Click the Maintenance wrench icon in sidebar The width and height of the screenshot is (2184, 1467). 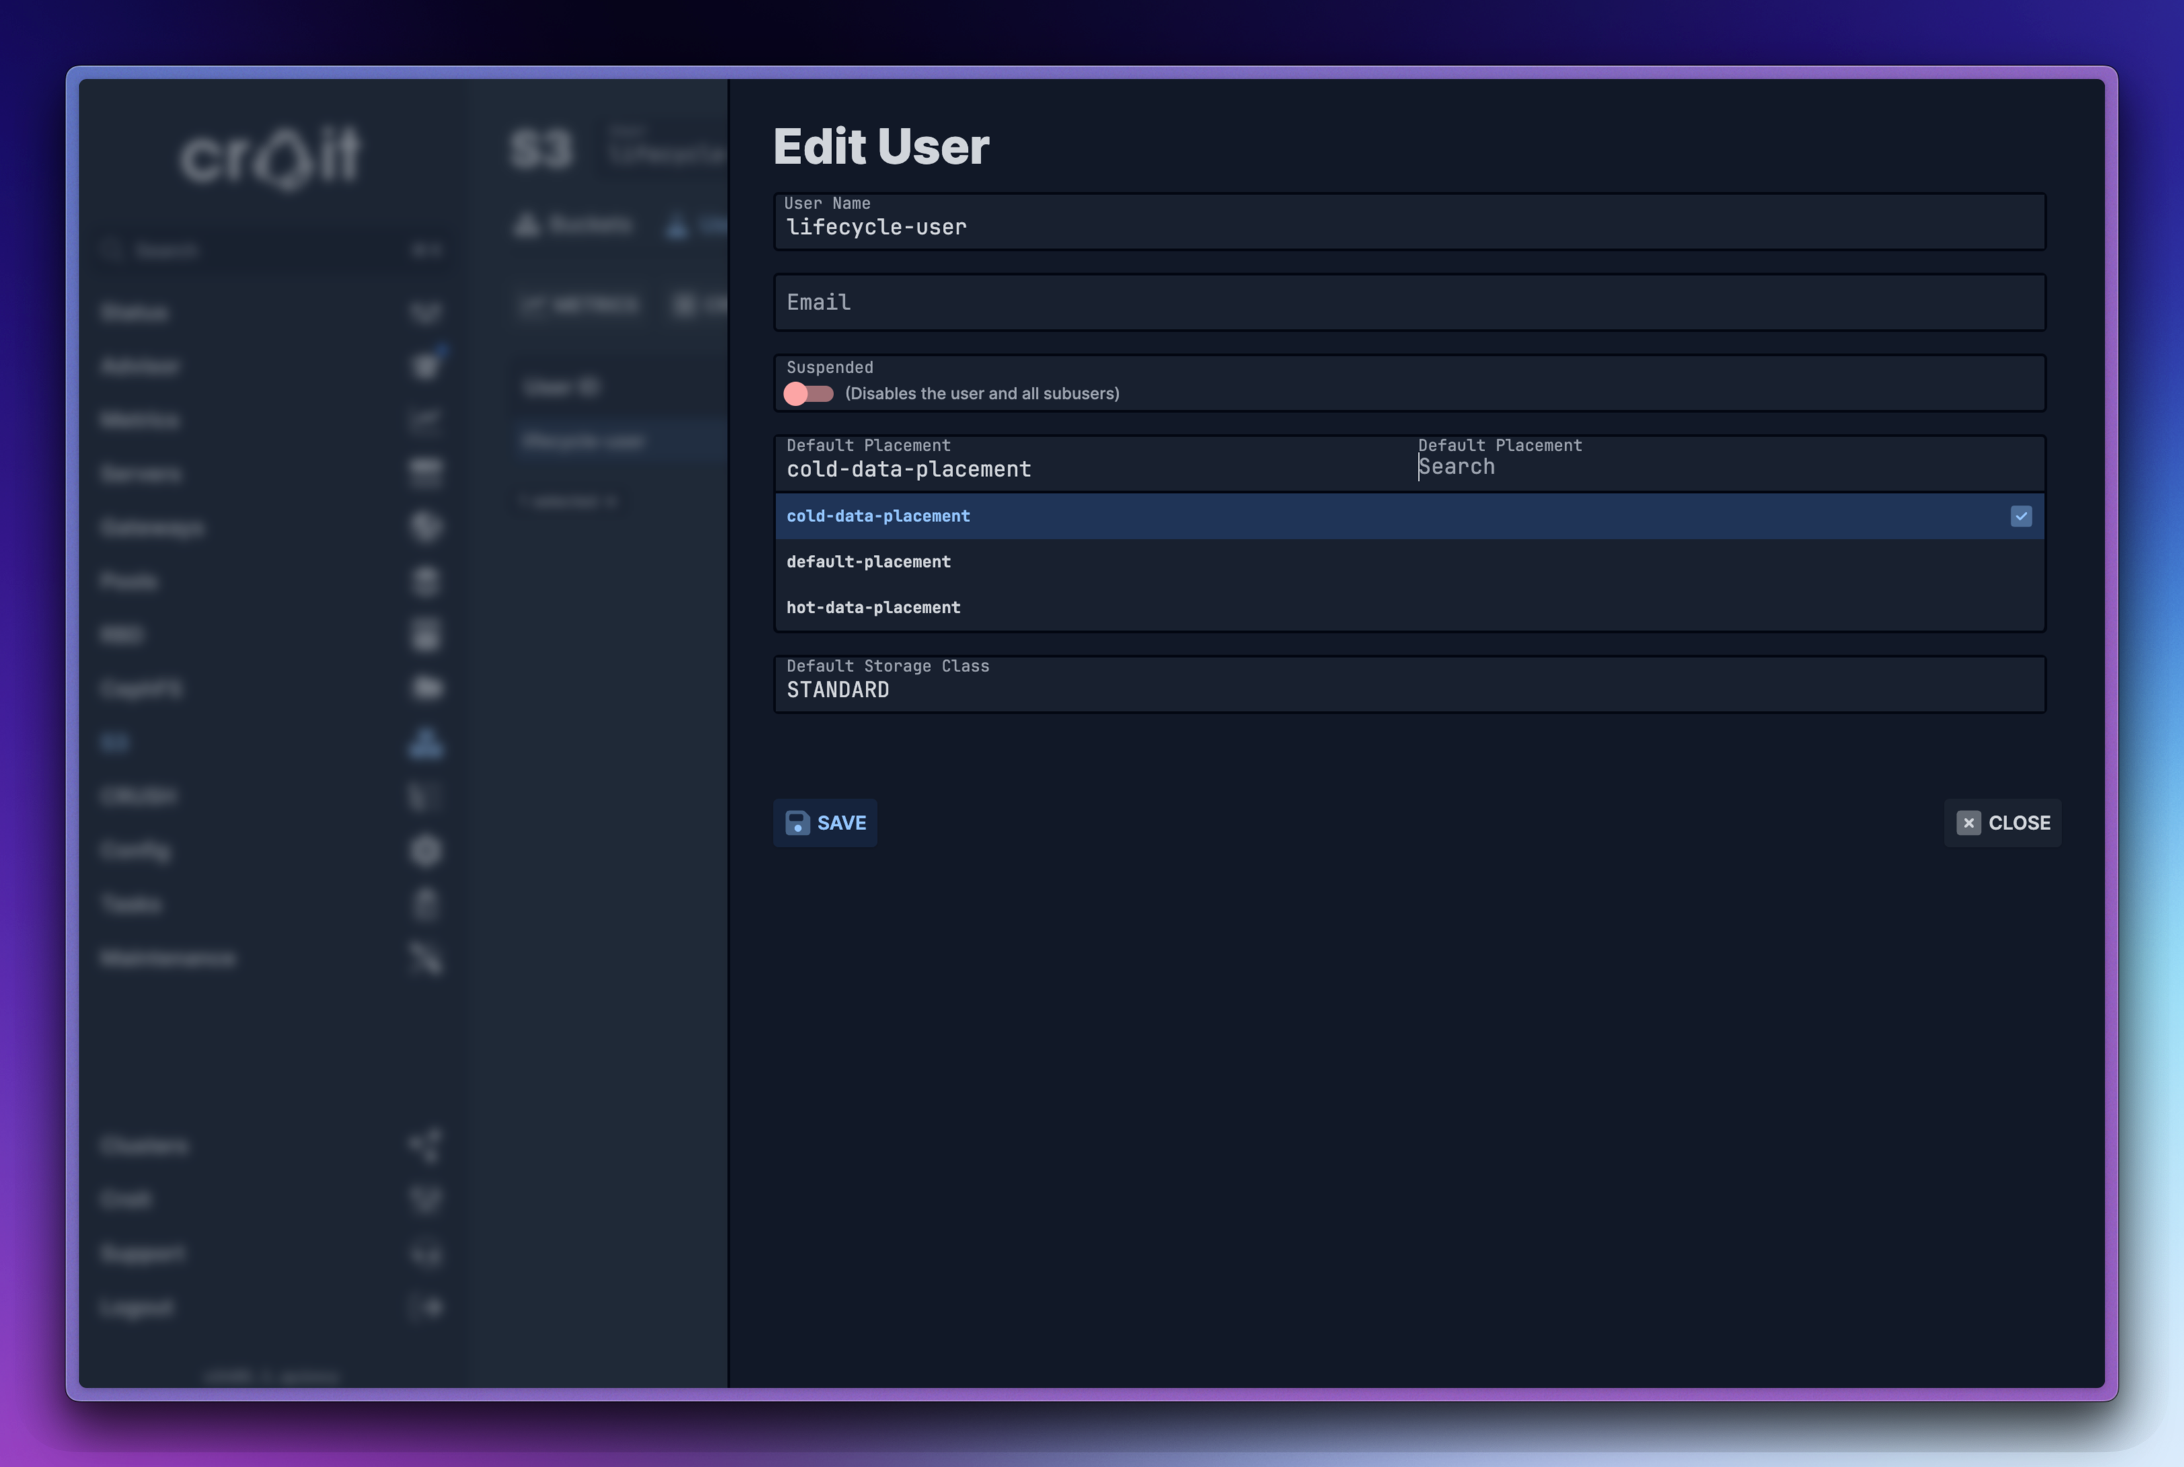(x=426, y=958)
